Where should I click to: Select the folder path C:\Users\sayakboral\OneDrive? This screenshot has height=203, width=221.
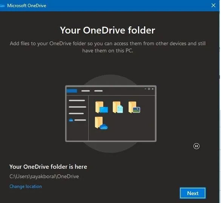[44, 176]
